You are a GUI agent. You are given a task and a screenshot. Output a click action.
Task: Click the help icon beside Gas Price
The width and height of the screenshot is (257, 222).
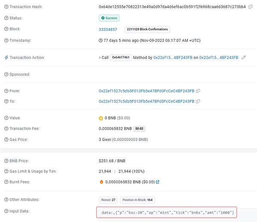pyautogui.click(x=6, y=140)
